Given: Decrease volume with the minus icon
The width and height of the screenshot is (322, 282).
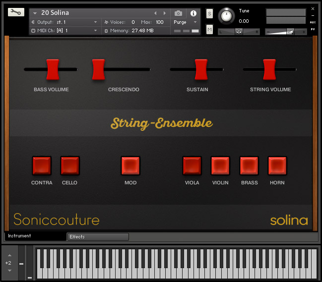Looking at the screenshot, I should tap(268, 32).
